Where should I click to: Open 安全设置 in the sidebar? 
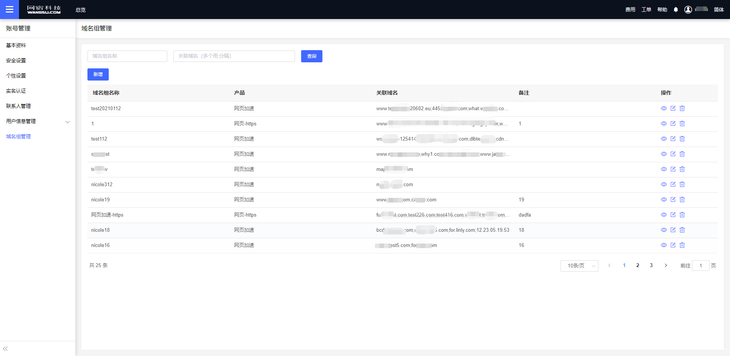[16, 60]
